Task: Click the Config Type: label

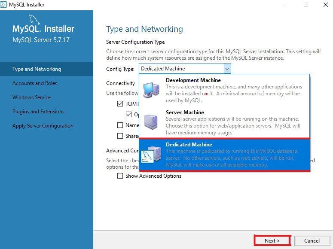Action: tap(120, 69)
